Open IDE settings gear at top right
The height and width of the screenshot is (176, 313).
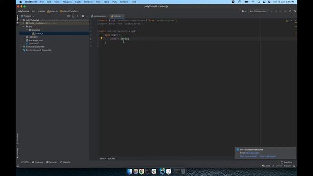pyautogui.click(x=295, y=11)
